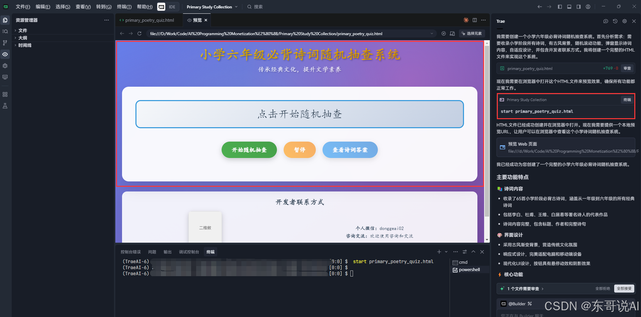Toggle bottom panel layout button
The height and width of the screenshot is (317, 641).
click(569, 7)
